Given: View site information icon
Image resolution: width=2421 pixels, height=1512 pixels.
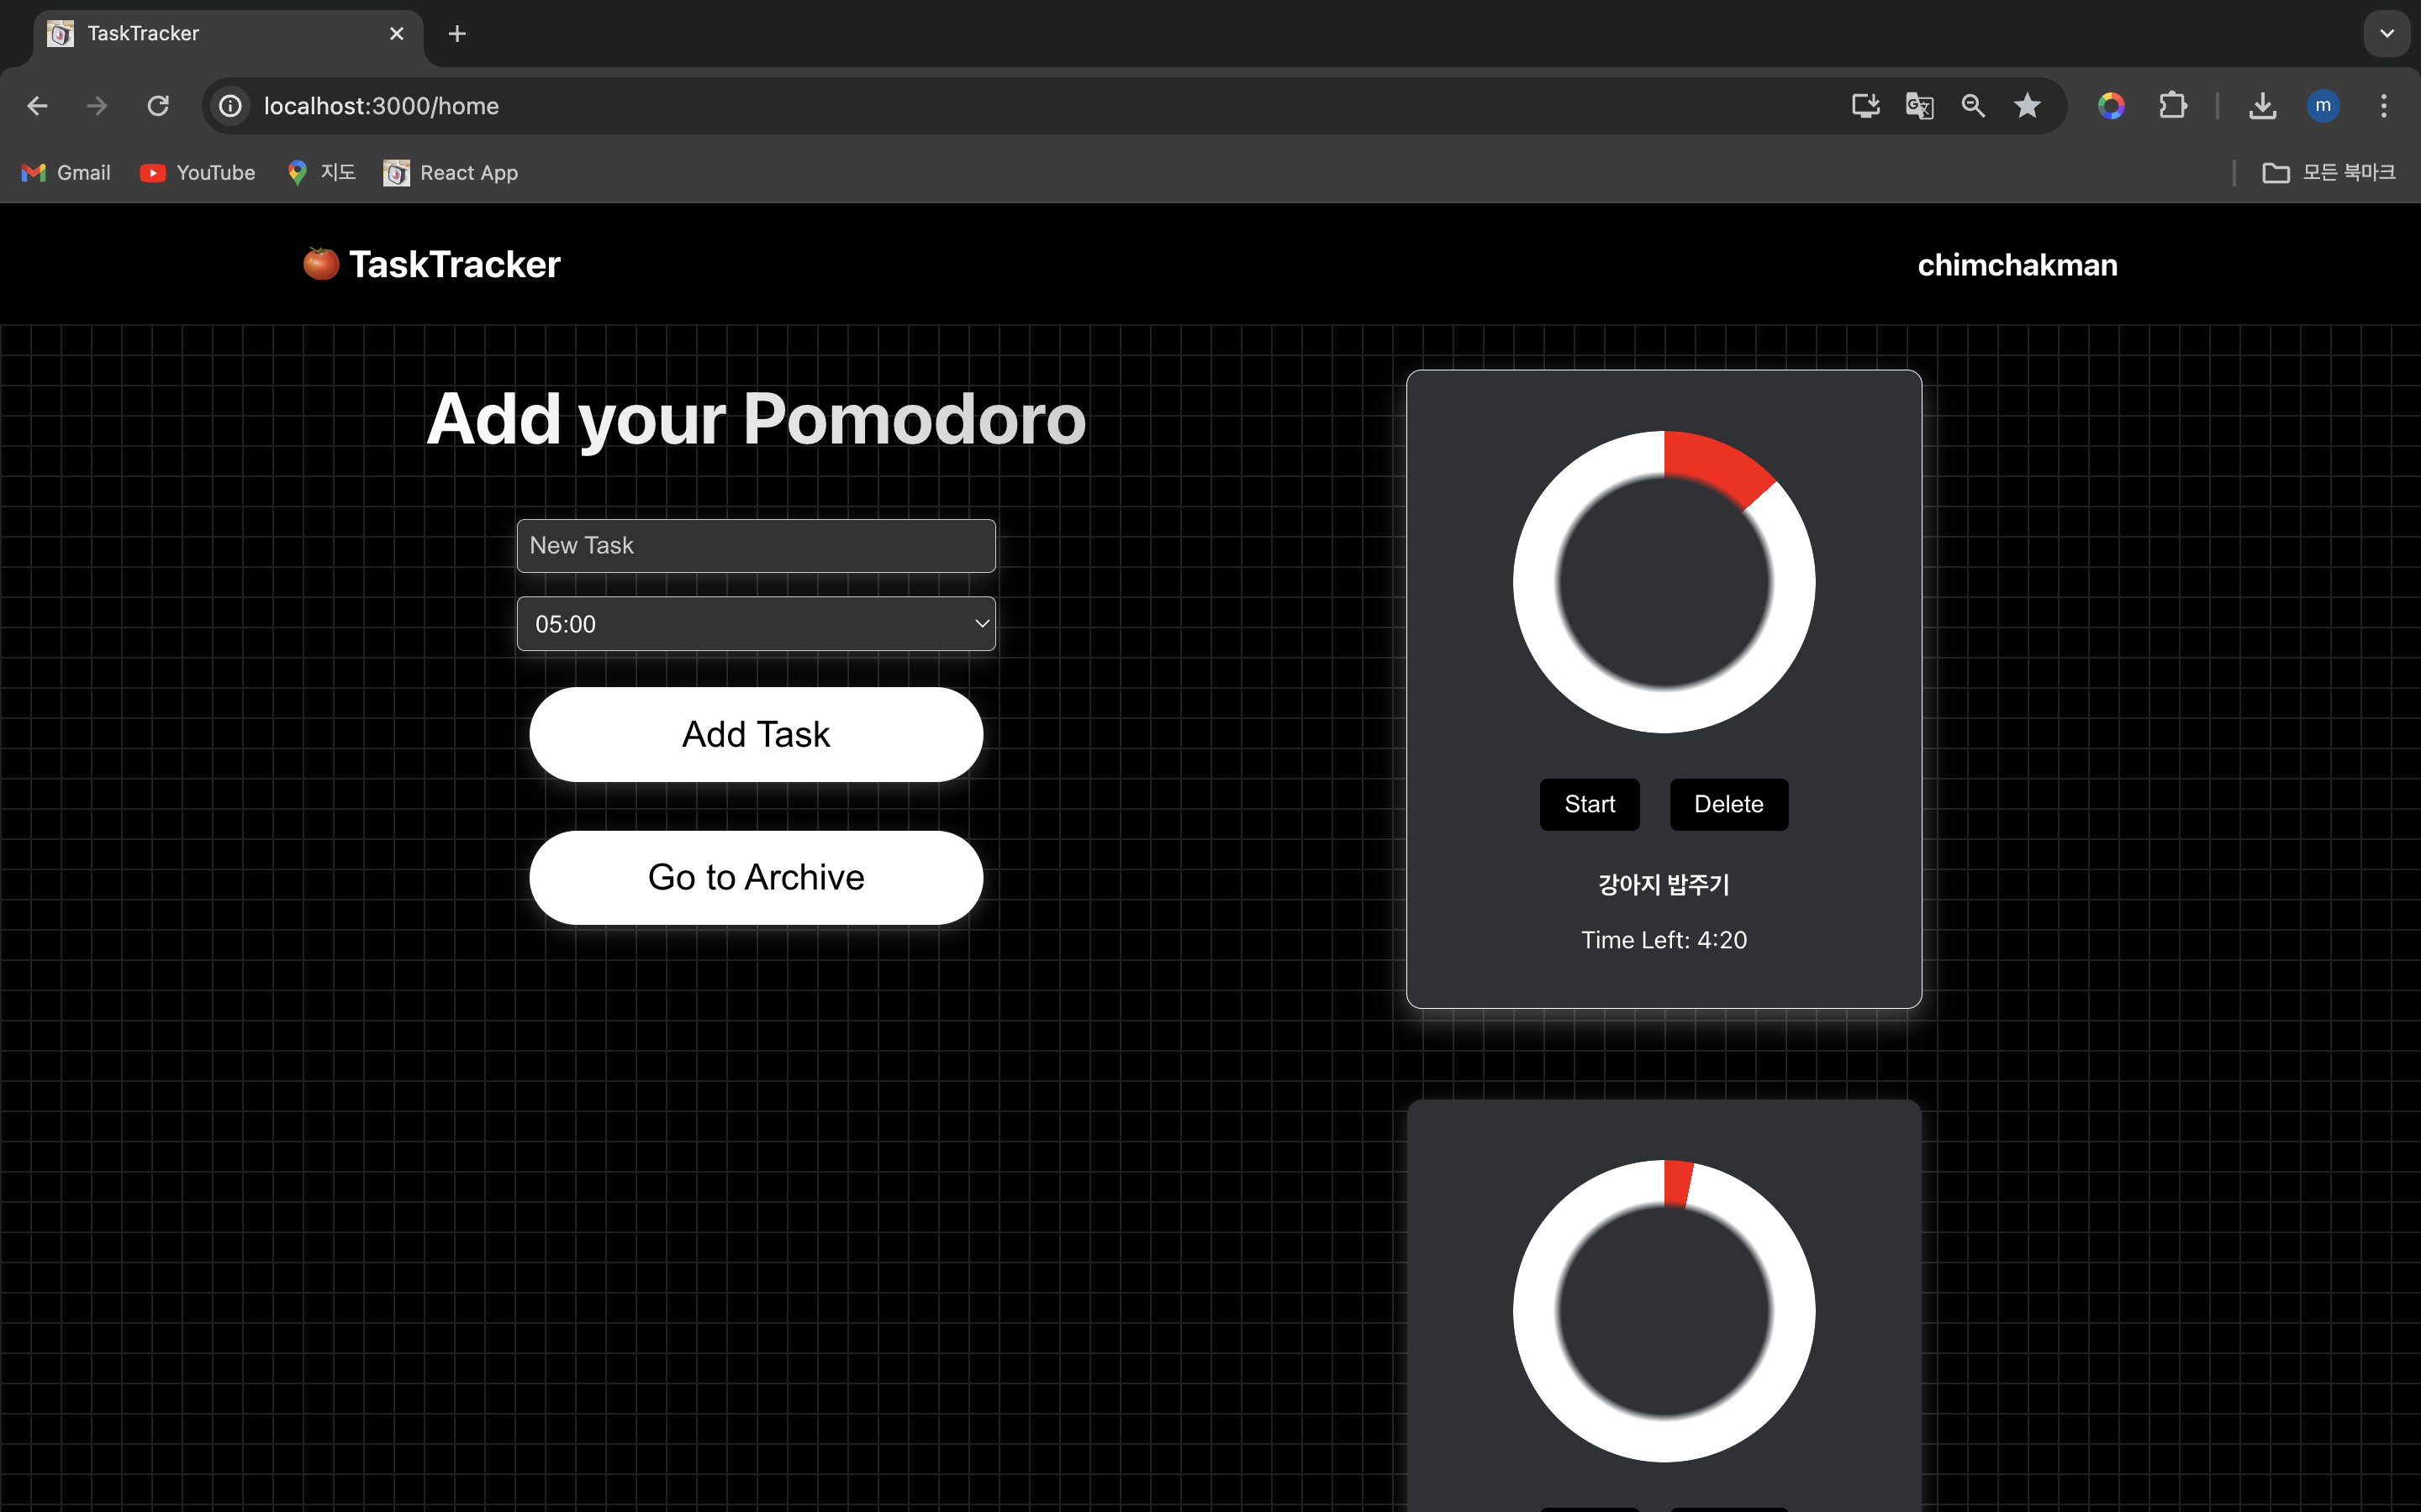Looking at the screenshot, I should (x=231, y=106).
